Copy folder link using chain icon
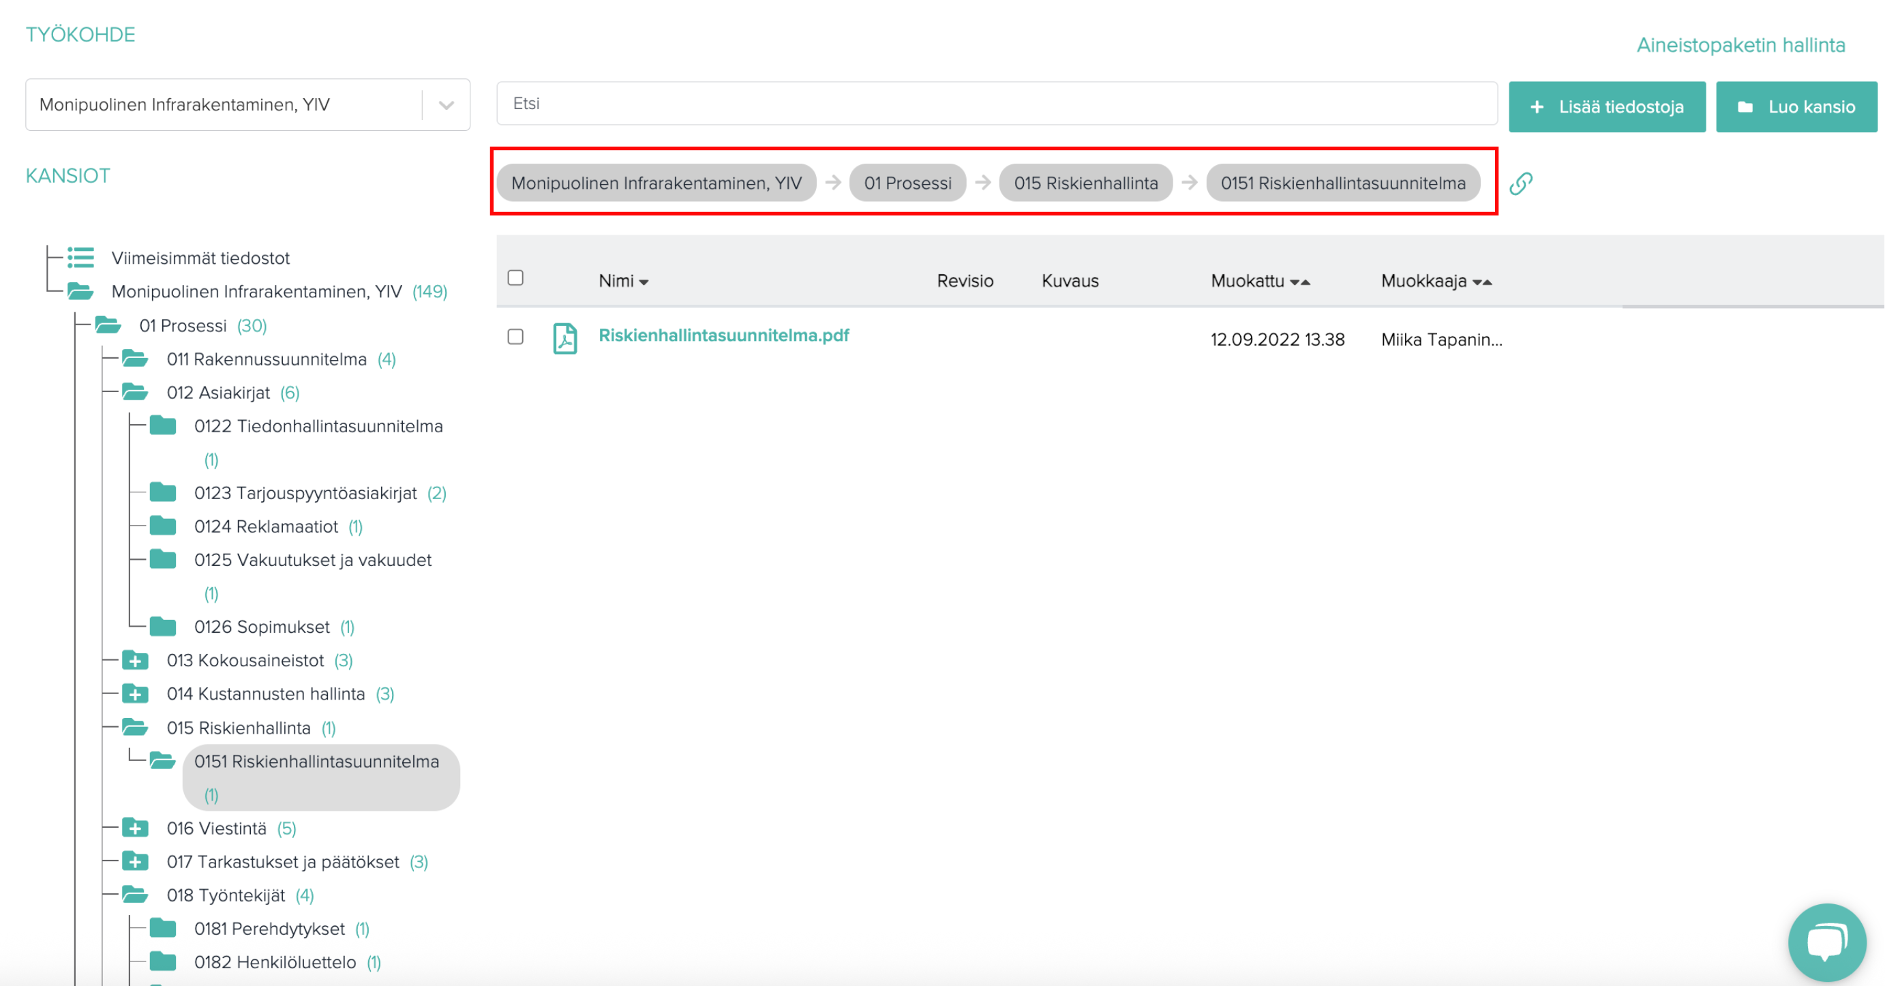The image size is (1885, 986). click(x=1520, y=183)
